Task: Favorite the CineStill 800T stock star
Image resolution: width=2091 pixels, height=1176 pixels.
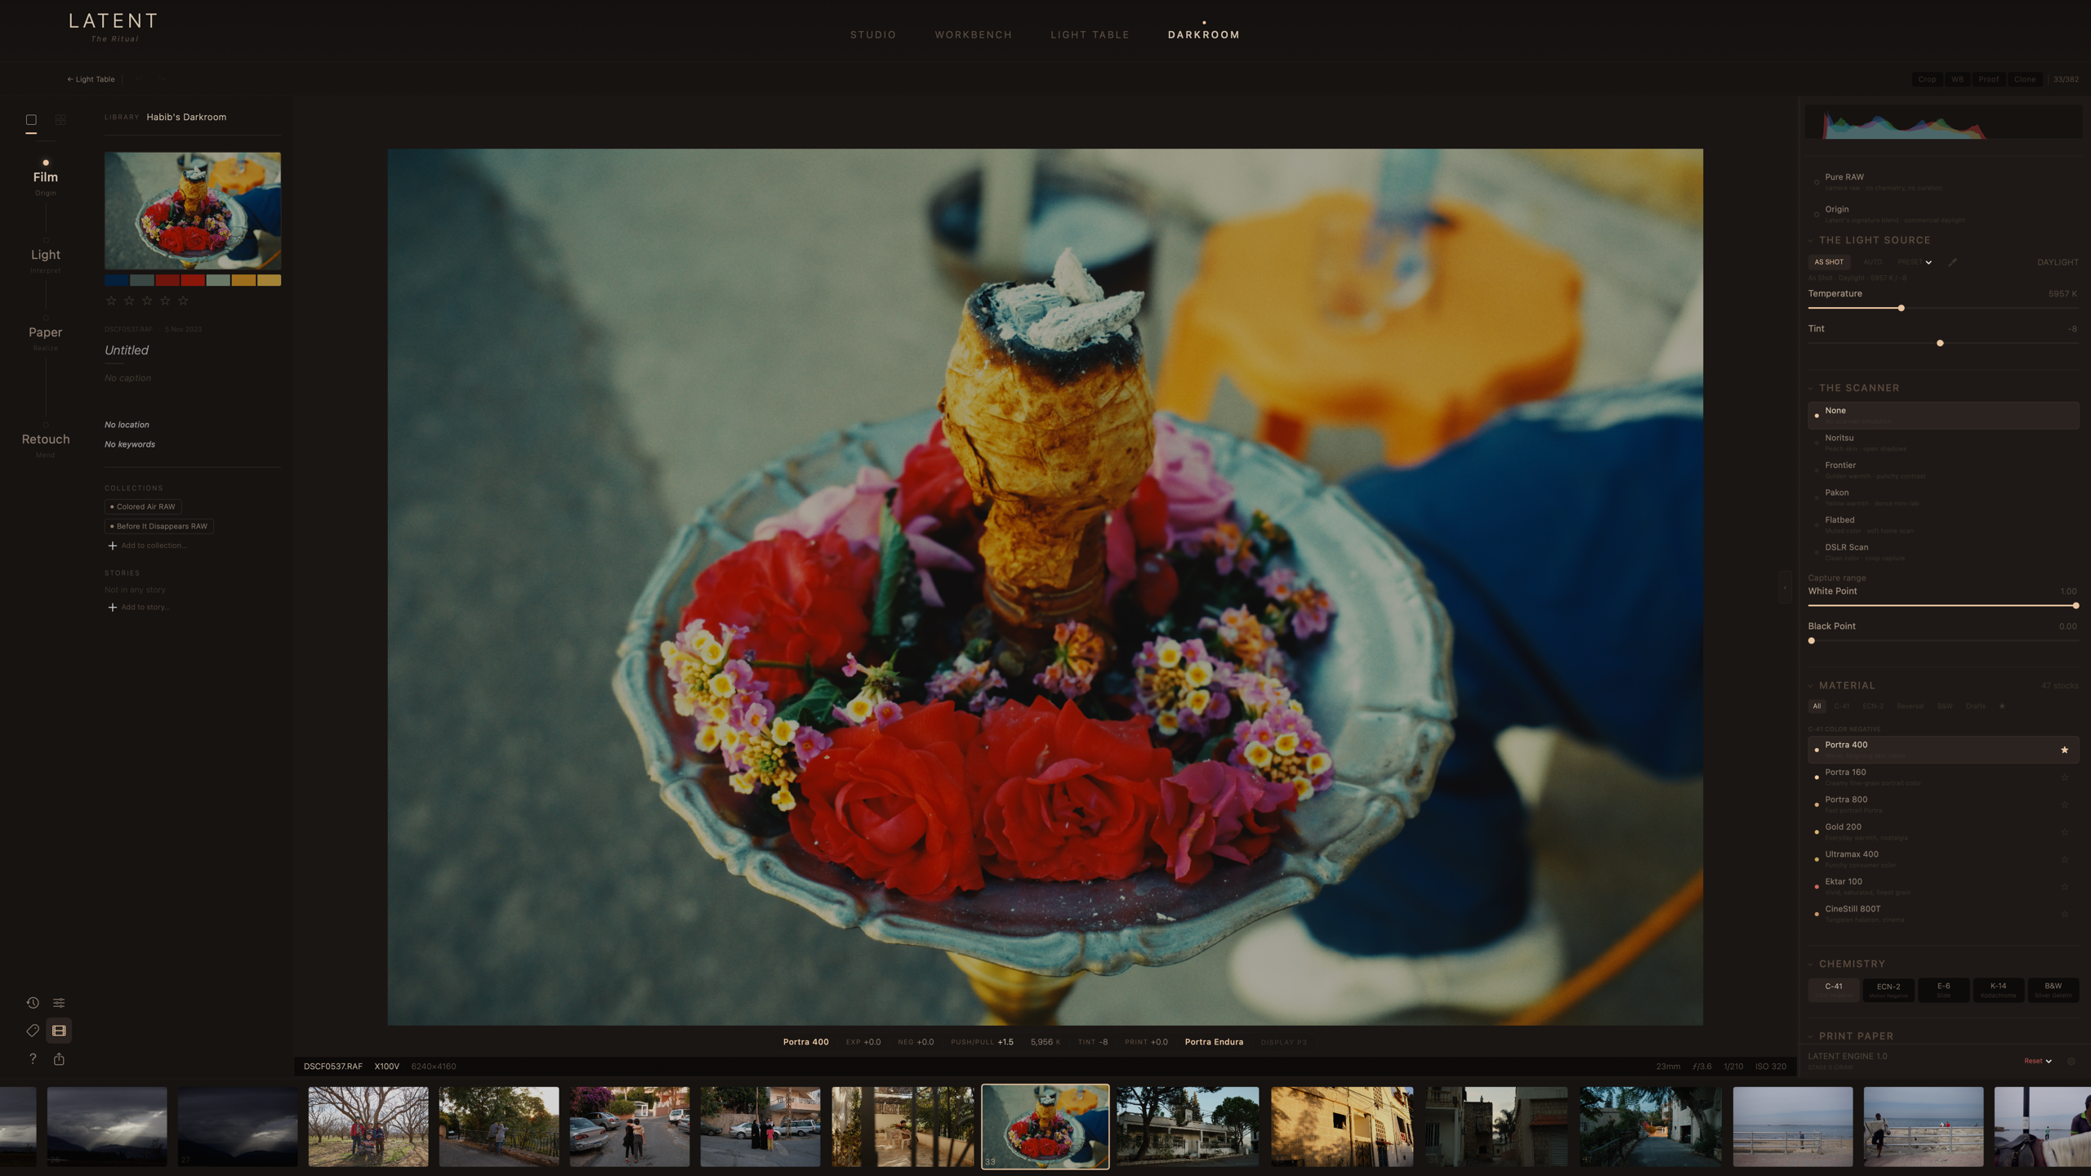Action: pyautogui.click(x=2064, y=914)
